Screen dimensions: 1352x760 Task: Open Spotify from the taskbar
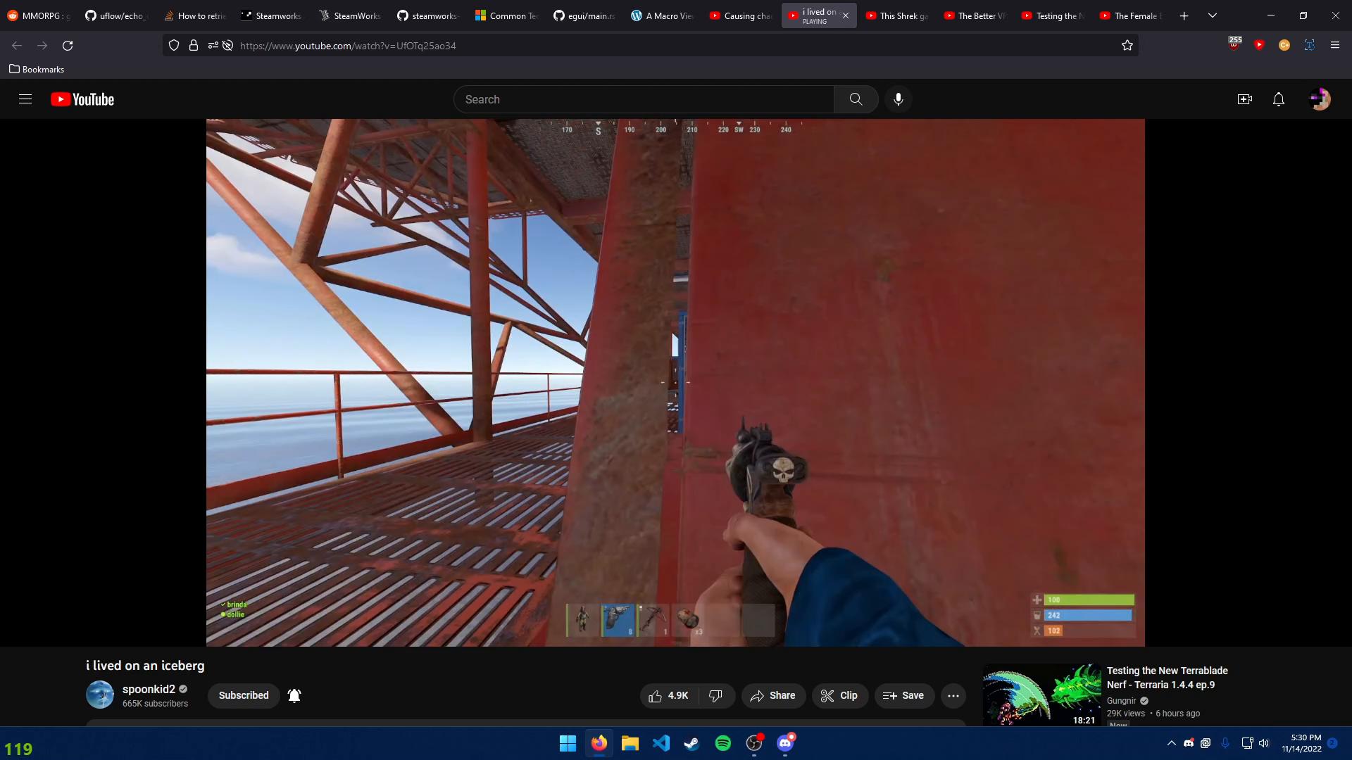(723, 743)
